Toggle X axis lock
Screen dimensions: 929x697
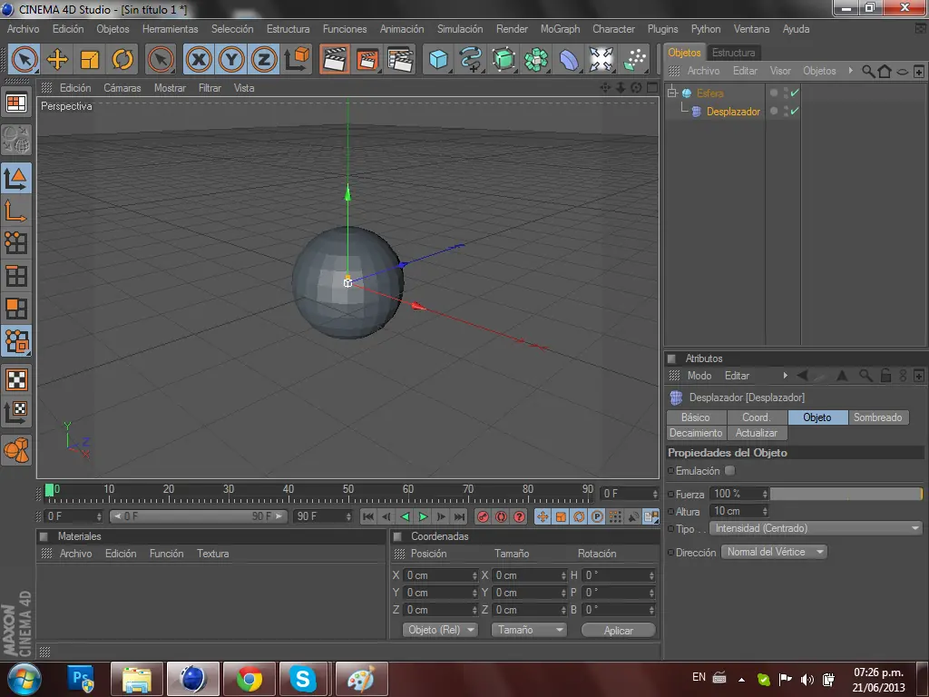click(x=199, y=59)
